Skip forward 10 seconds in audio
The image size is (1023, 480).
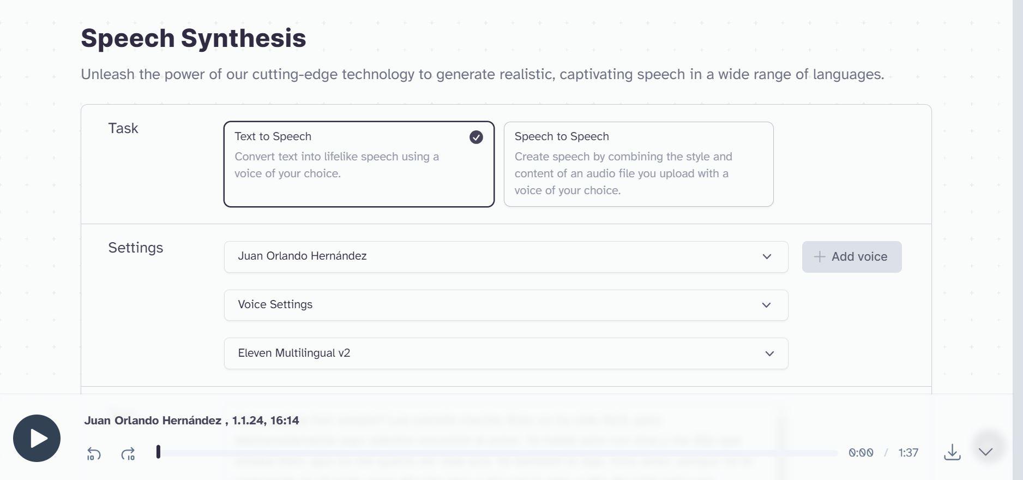click(128, 453)
